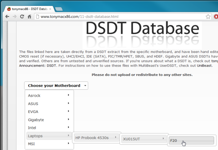Choose the F20 BIOS version

(191, 140)
